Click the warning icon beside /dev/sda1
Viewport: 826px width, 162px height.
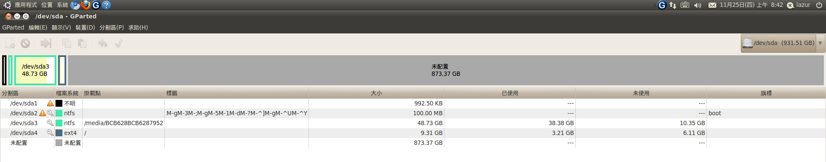(50, 103)
